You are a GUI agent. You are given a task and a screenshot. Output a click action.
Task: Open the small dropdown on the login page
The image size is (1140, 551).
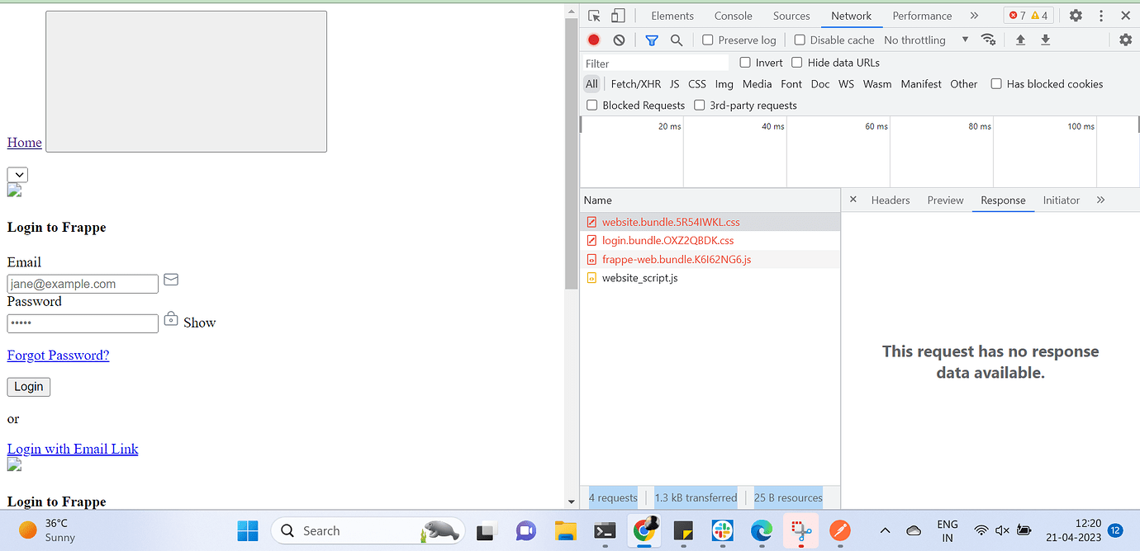coord(17,174)
